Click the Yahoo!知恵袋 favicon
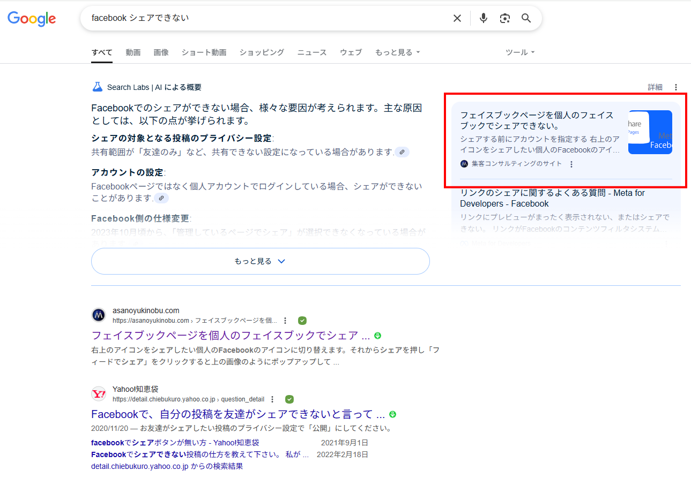691x478 pixels. tap(99, 394)
